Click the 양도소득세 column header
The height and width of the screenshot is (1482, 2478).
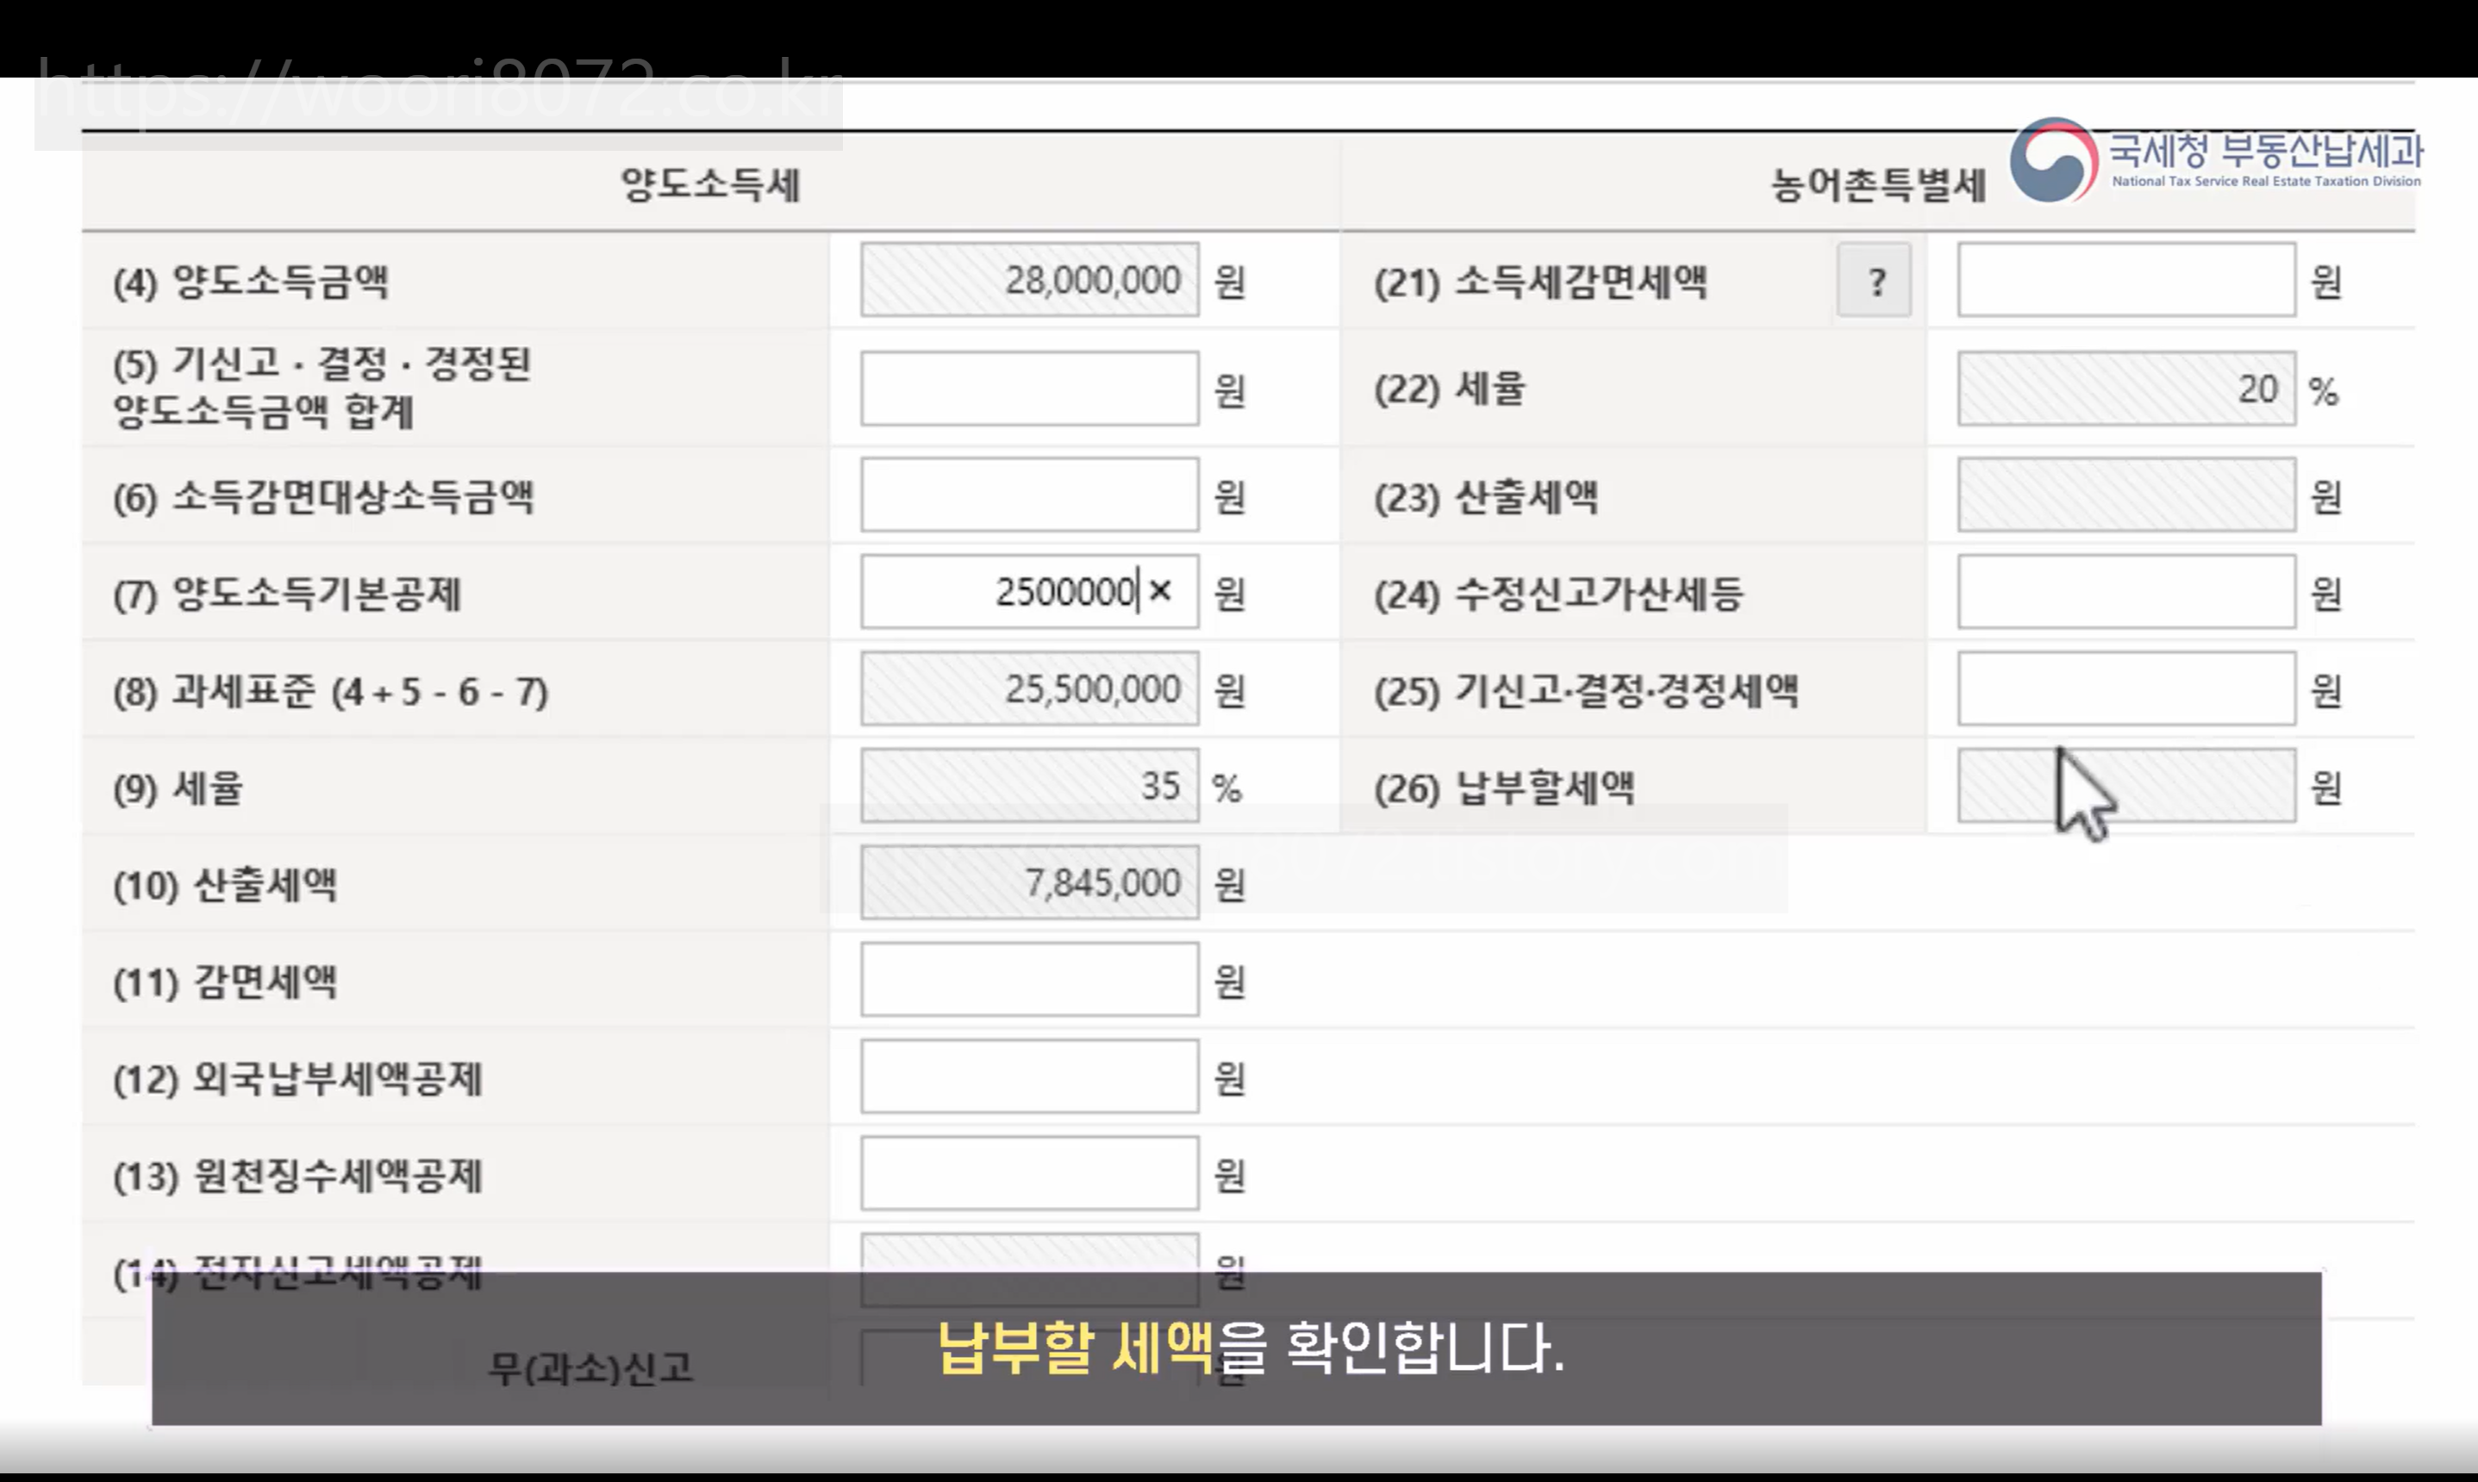pos(709,184)
